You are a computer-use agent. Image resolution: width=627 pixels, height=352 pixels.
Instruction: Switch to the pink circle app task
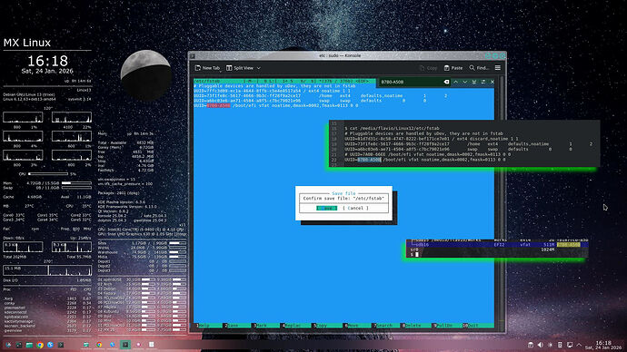click(x=138, y=345)
